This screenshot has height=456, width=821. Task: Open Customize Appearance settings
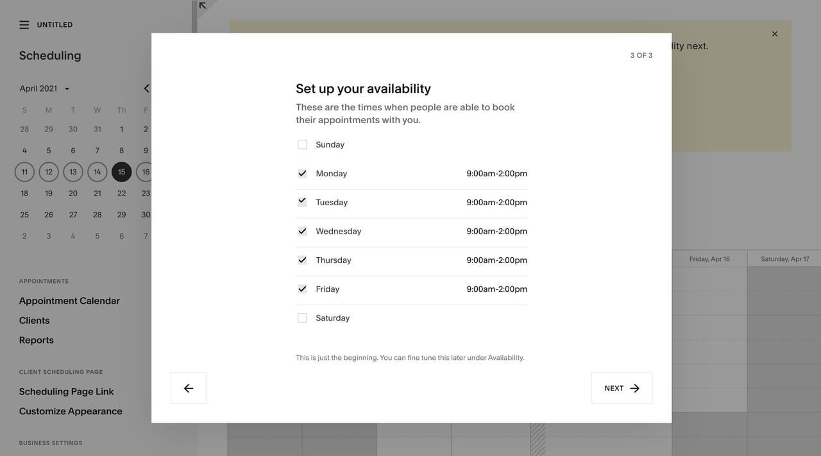pos(71,411)
